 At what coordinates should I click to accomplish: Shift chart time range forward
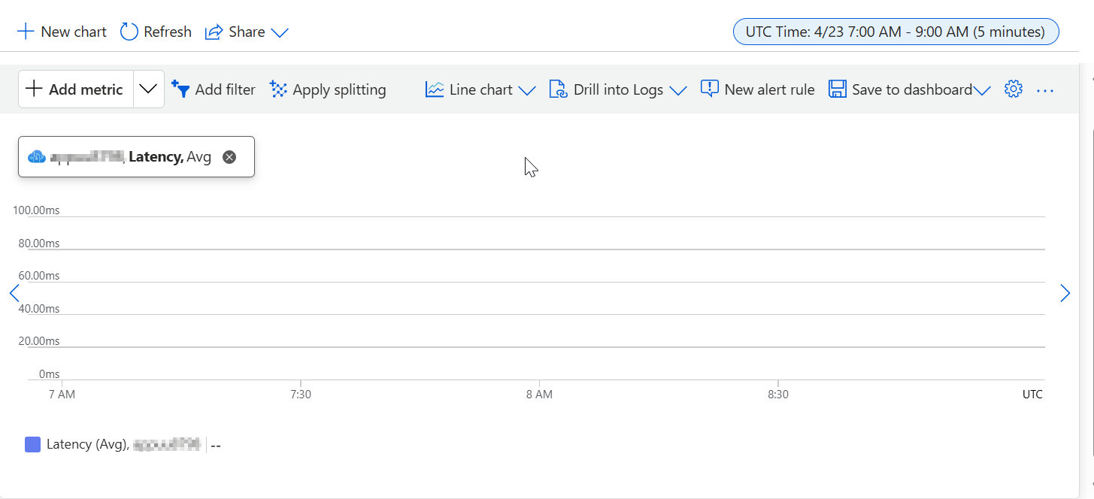tap(1065, 293)
